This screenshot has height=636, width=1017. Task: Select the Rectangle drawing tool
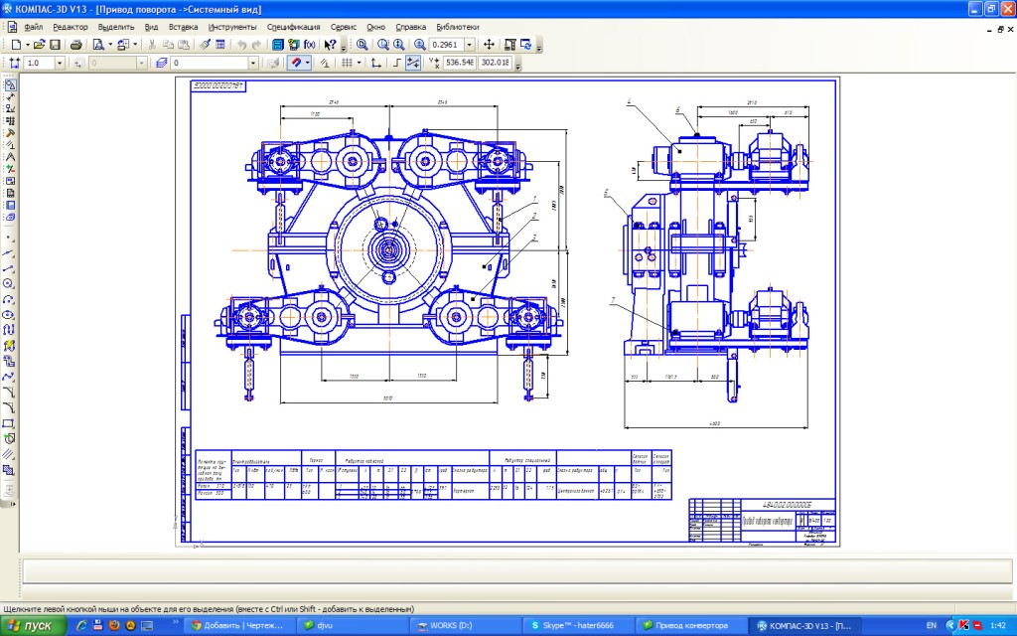pyautogui.click(x=9, y=423)
